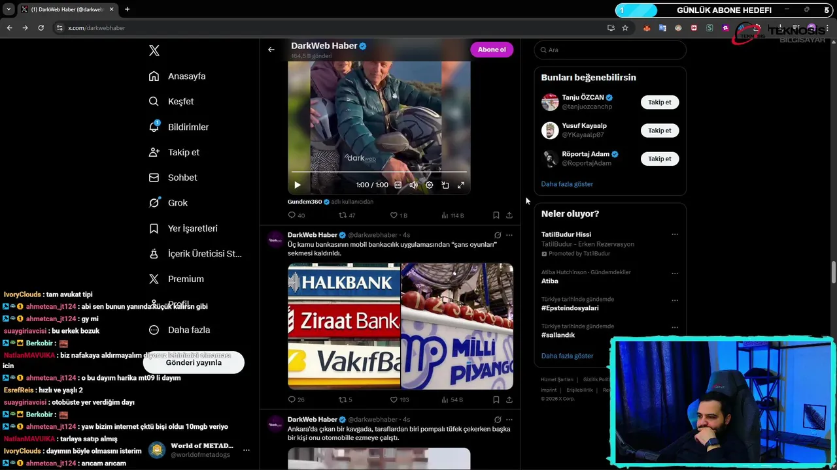Open Grok icon on bank post
The width and height of the screenshot is (837, 470).
[x=498, y=235]
